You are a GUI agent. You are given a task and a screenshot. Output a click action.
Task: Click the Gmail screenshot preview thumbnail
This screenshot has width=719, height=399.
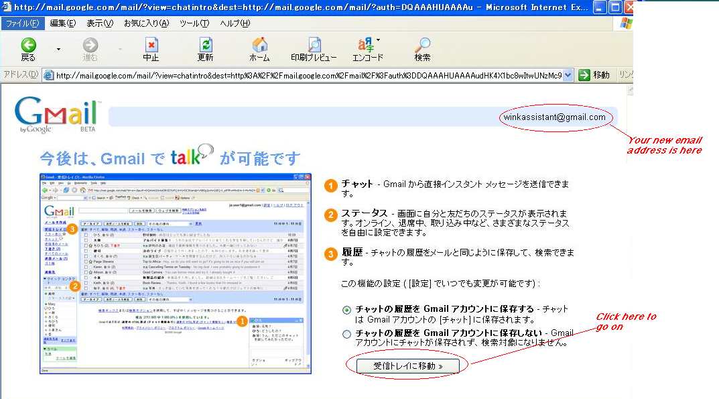coord(176,274)
